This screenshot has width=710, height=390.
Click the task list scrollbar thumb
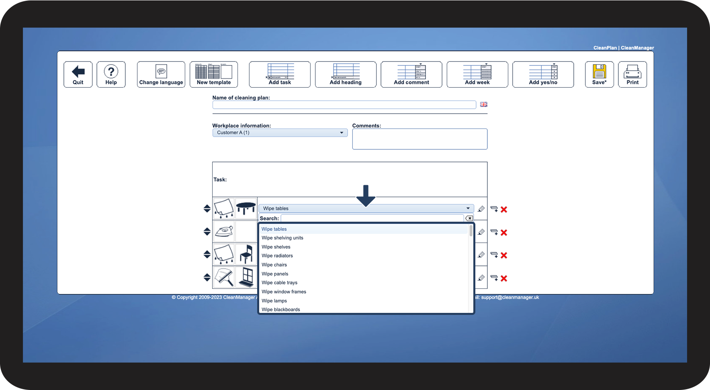point(471,231)
